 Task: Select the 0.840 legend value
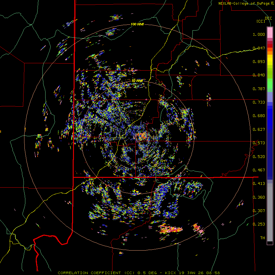coord(259,75)
